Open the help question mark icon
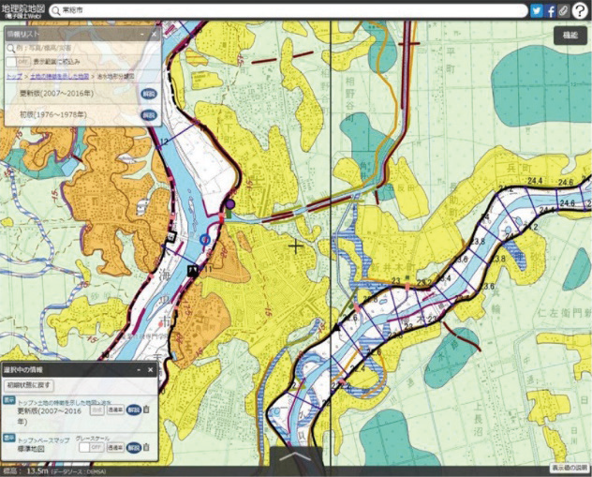Screen dimensions: 592x477 tap(581, 11)
